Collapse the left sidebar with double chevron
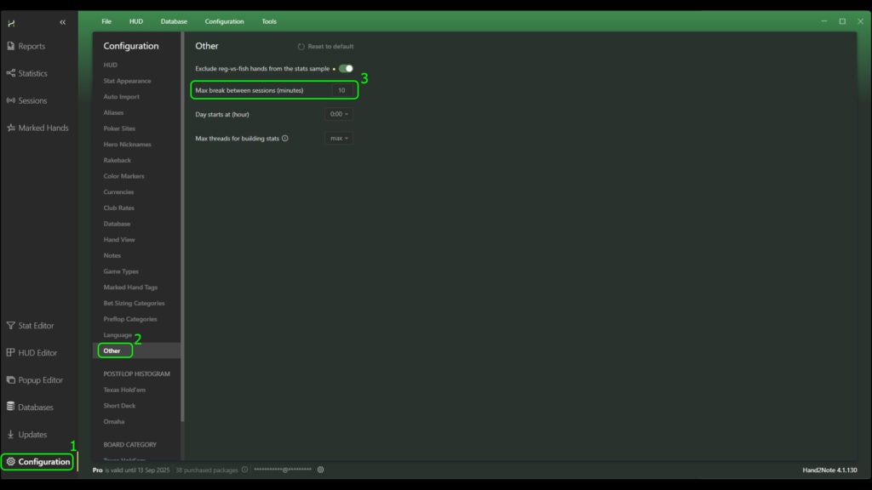This screenshot has width=872, height=490. point(62,22)
